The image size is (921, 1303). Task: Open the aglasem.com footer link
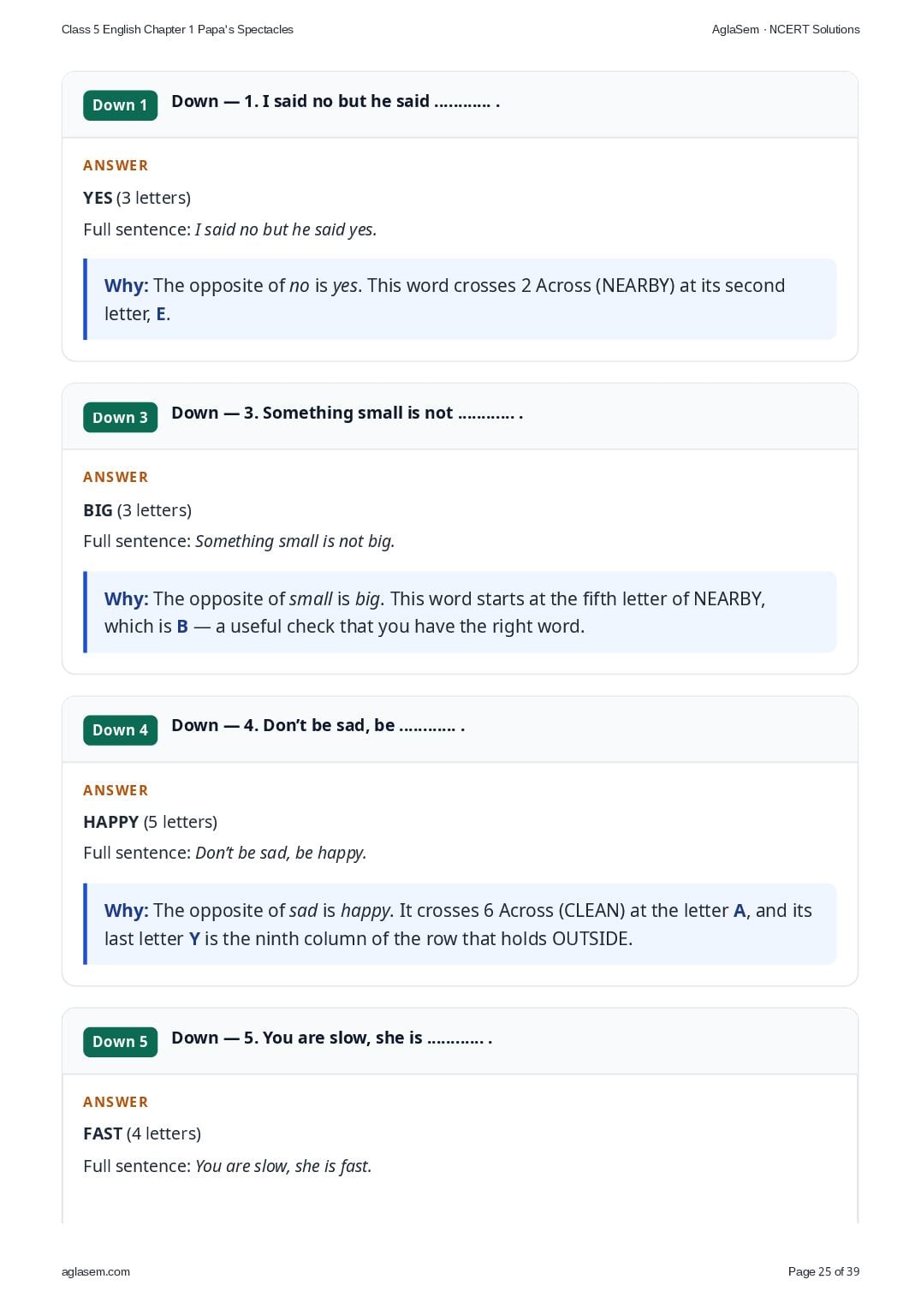[96, 1271]
